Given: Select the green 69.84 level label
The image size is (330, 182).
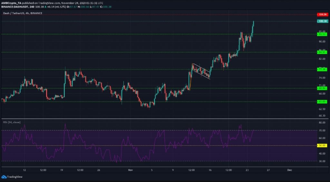Looking at the screenshot, I should click(x=322, y=88).
